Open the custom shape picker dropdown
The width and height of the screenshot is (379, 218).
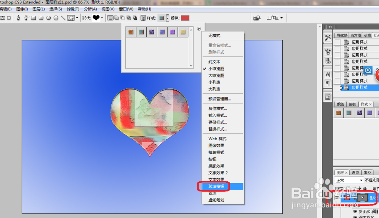pyautogui.click(x=102, y=18)
